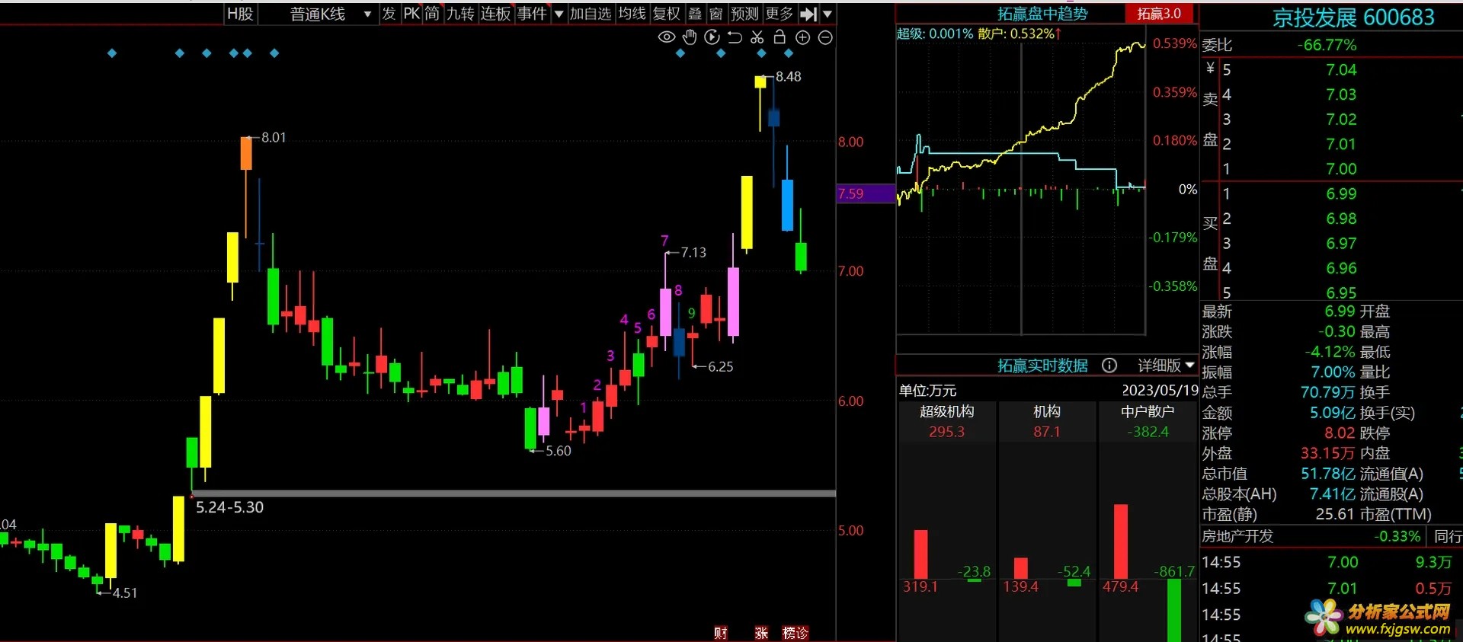This screenshot has height=642, width=1463.
Task: Click the undo arrow icon
Action: [x=735, y=37]
